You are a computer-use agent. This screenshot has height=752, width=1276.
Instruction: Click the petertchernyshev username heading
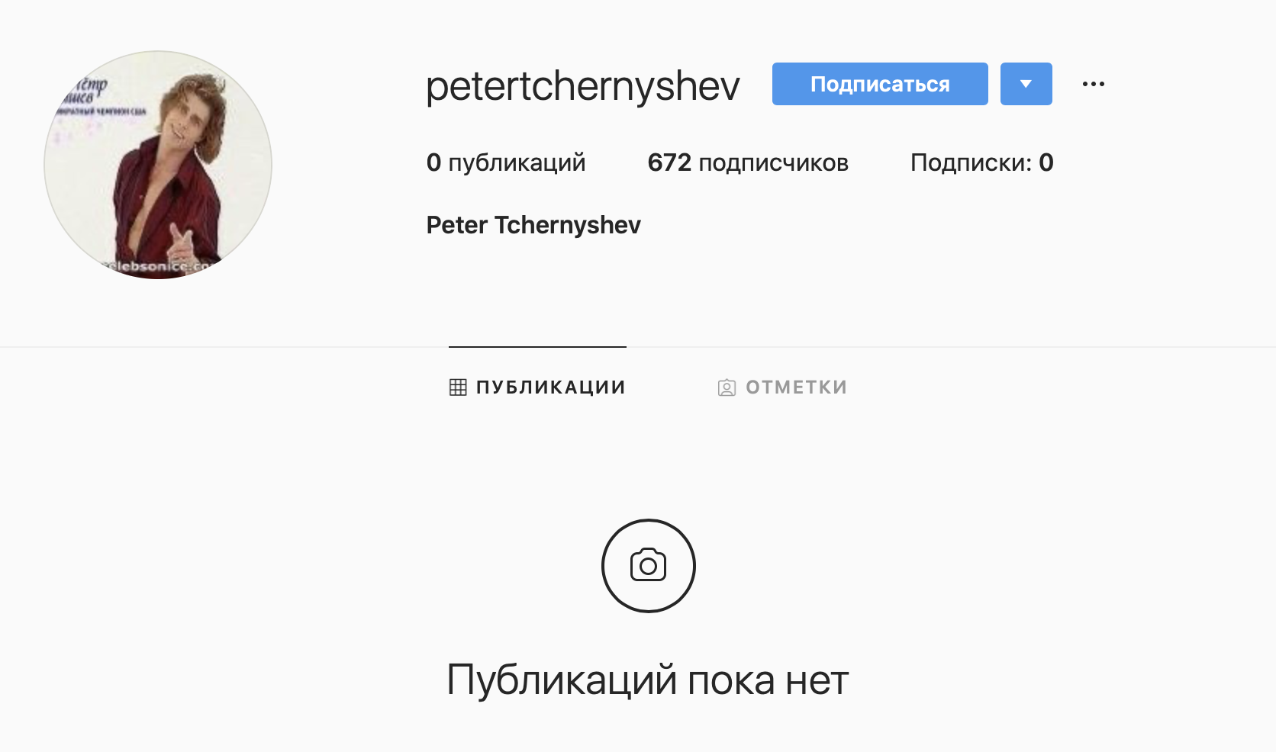pyautogui.click(x=583, y=85)
